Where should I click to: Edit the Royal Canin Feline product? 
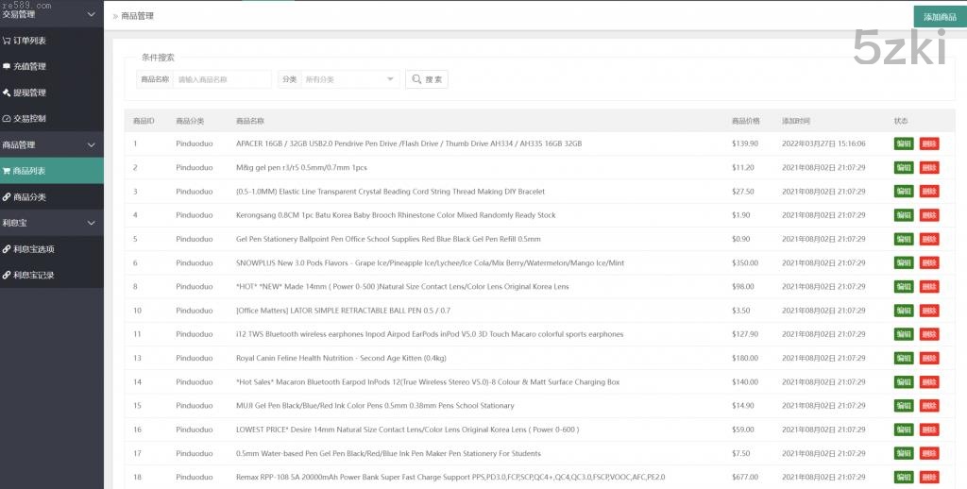[x=904, y=358]
